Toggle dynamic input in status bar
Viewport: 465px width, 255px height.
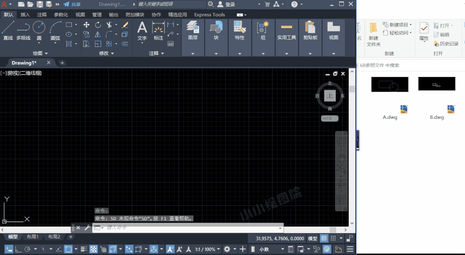[x=9, y=249]
